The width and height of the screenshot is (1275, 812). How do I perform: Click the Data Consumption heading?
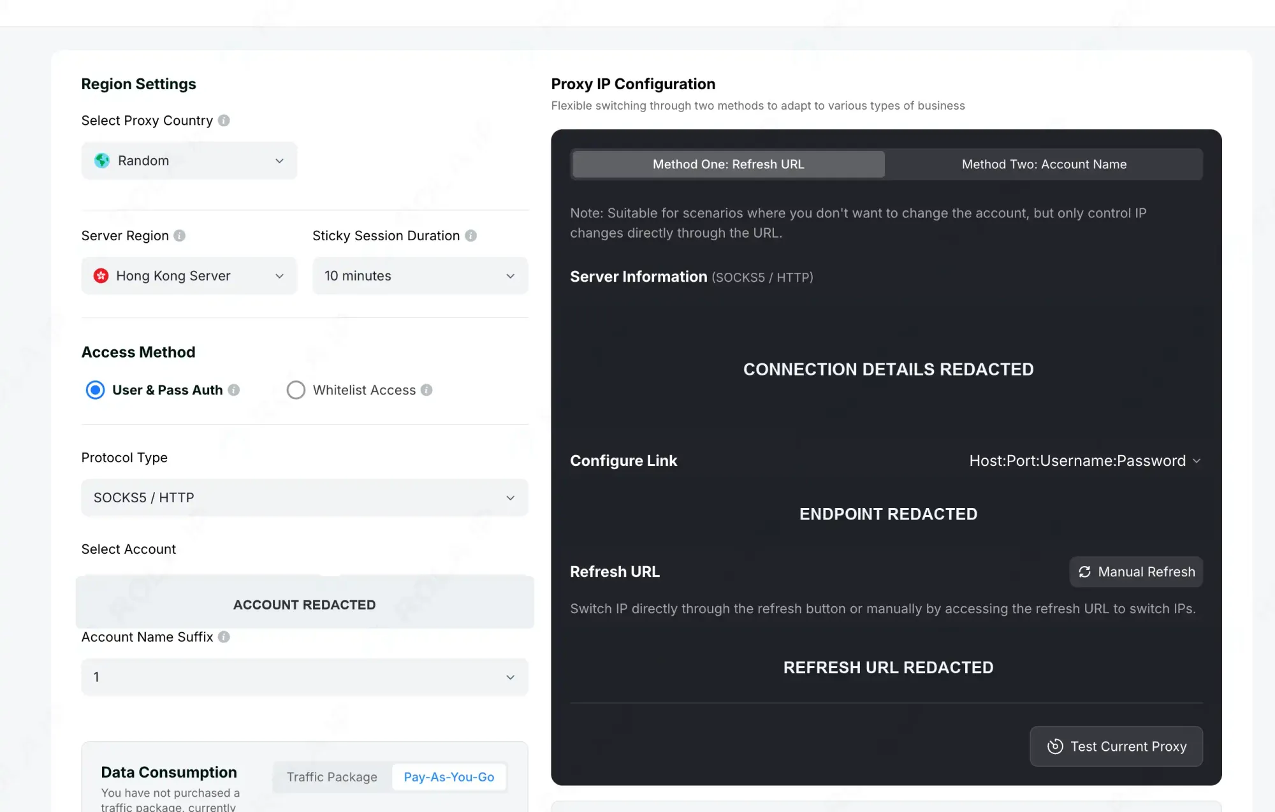(169, 772)
